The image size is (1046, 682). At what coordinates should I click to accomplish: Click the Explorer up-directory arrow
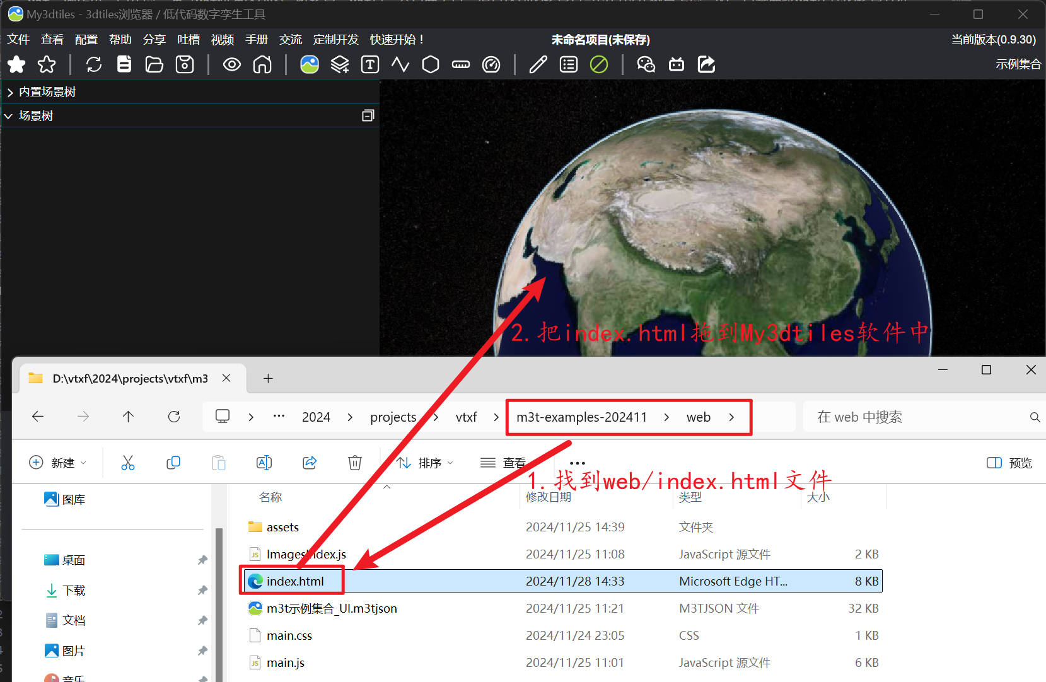tap(128, 417)
